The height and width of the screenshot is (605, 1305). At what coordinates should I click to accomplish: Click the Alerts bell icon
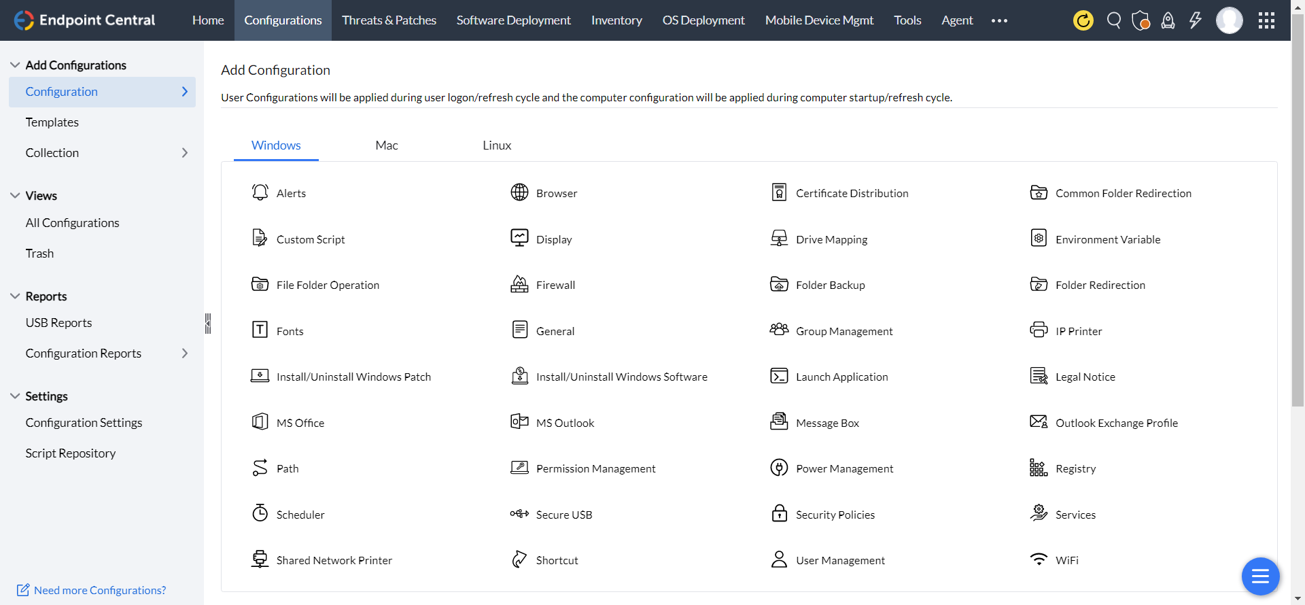pos(260,192)
